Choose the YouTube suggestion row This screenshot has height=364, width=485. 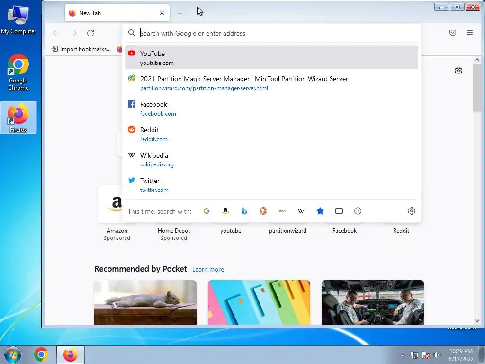(271, 58)
